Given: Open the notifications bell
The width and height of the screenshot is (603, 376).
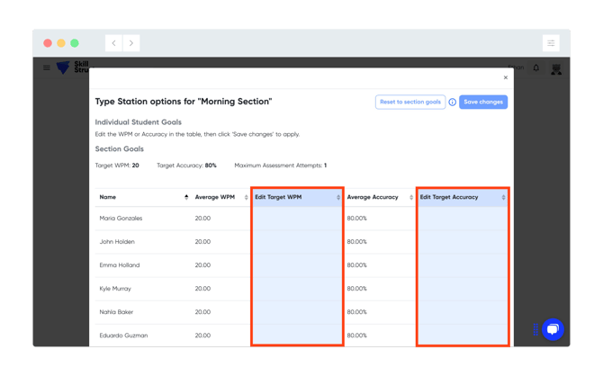Looking at the screenshot, I should pos(536,67).
